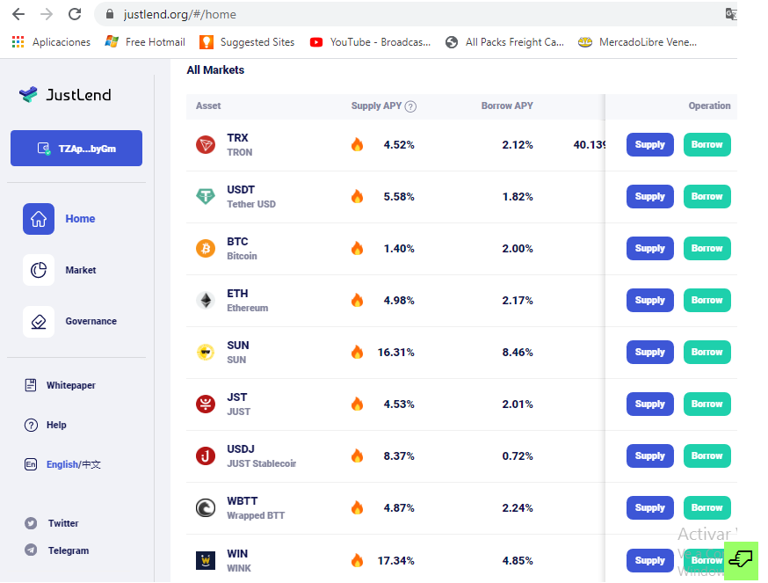Click the language En icon

click(31, 464)
